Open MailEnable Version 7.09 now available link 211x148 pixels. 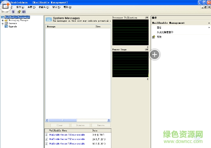click(67, 143)
